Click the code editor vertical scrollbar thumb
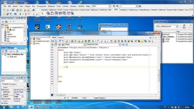 [159, 75]
